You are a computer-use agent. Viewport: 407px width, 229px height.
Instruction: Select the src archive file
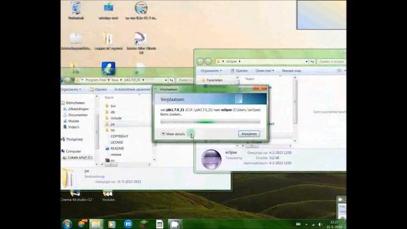[x=110, y=160]
